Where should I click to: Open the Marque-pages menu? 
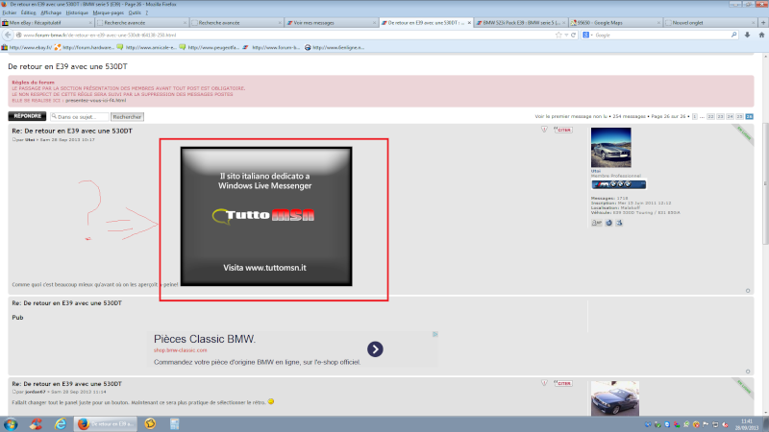click(x=109, y=12)
